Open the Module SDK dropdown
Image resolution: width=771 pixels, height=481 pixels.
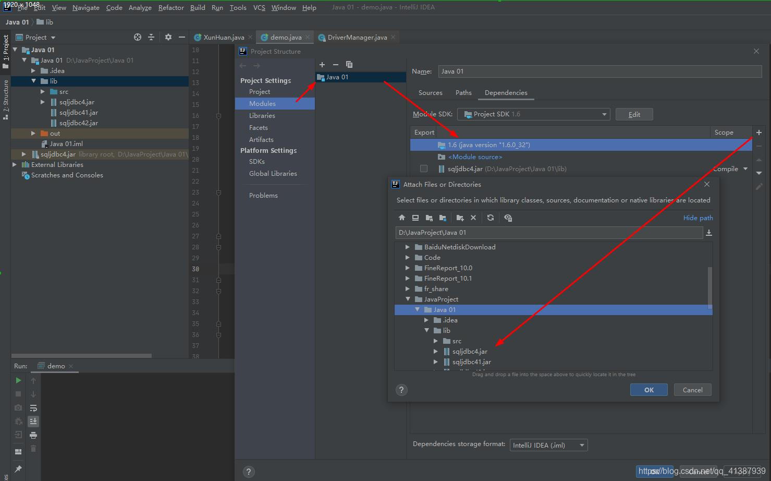point(533,114)
